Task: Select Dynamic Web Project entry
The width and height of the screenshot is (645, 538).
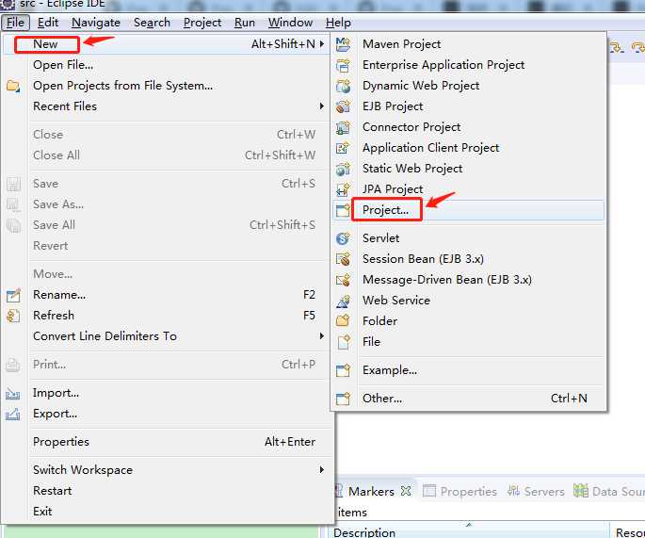Action: [468, 86]
